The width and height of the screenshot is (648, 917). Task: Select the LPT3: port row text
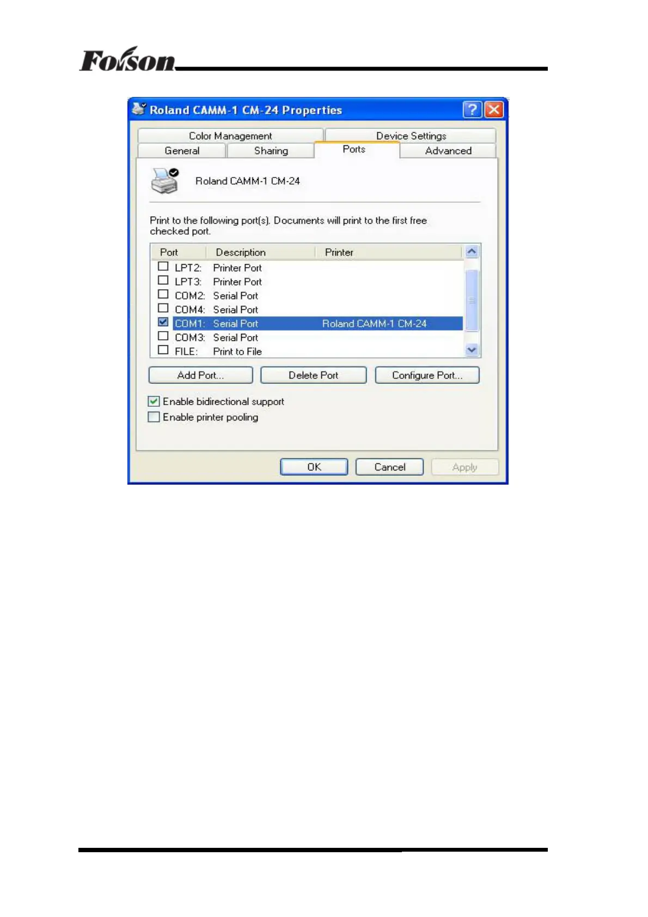[188, 282]
